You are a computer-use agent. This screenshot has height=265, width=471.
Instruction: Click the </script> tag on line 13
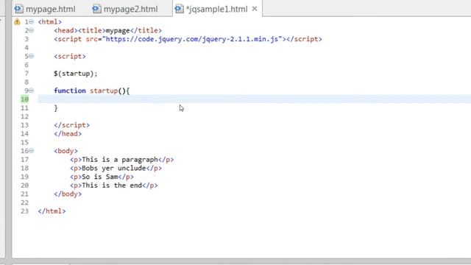coord(72,125)
